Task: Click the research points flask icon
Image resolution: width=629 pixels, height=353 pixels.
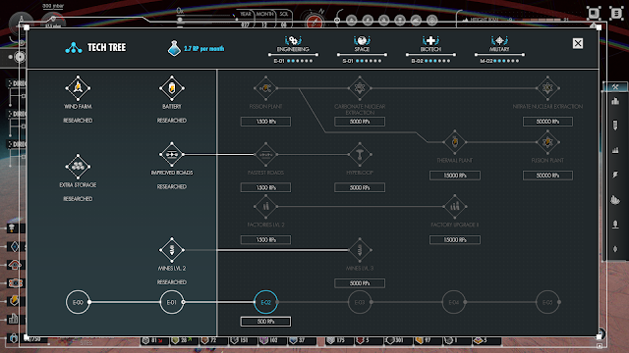Action: [x=174, y=48]
